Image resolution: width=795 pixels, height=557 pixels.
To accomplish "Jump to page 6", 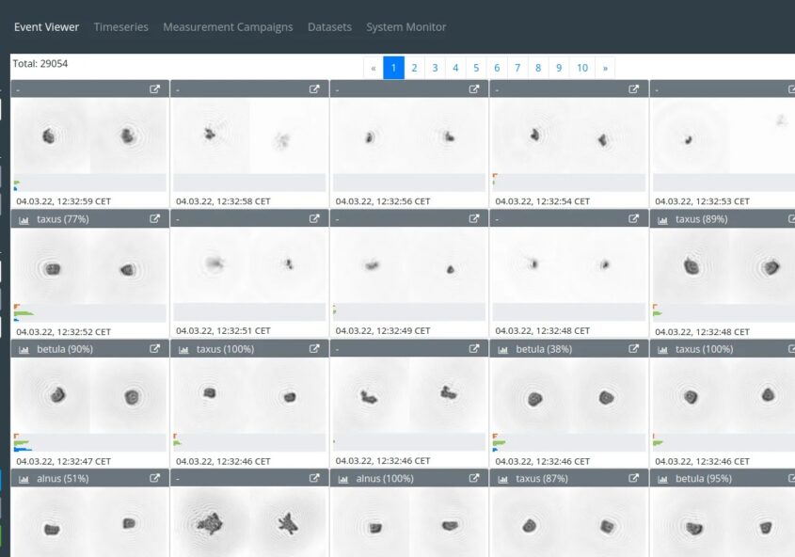I will point(497,68).
